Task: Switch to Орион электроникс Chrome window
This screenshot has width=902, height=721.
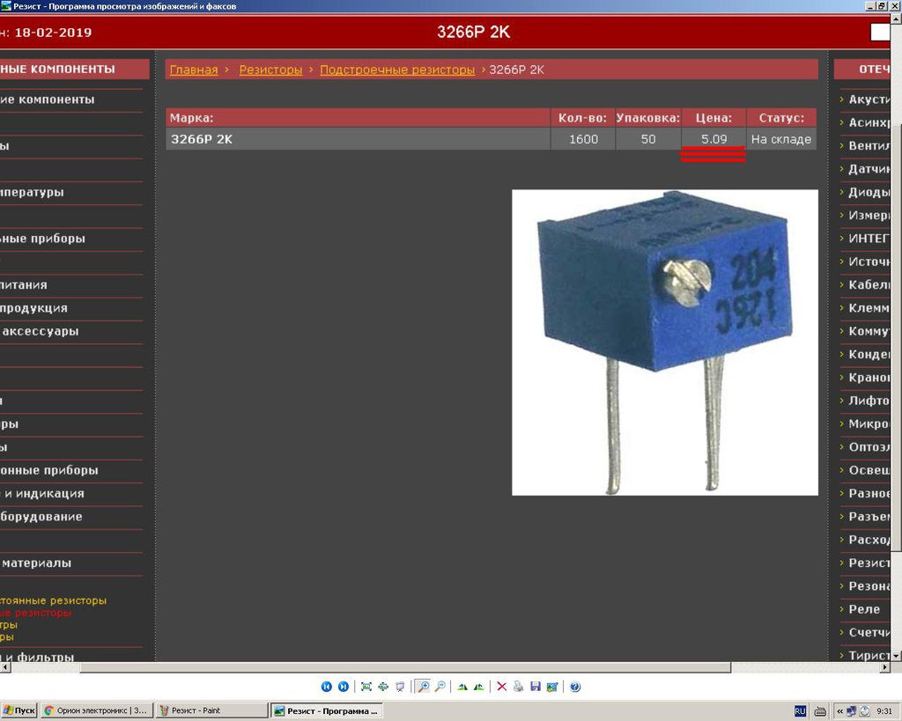Action: 97,710
